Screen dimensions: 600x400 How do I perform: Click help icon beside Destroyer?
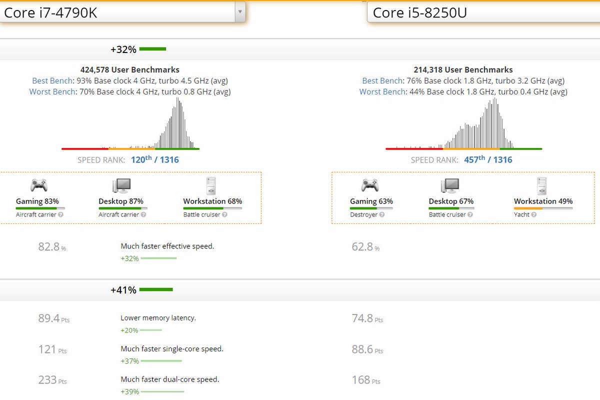pos(382,214)
